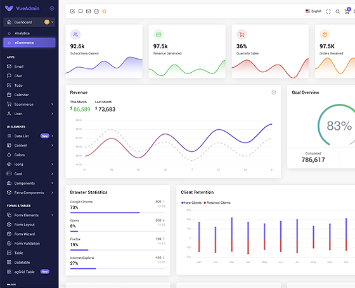The image size is (355, 288).
Task: Click the $73,683 Last Month value
Action: [x=105, y=109]
